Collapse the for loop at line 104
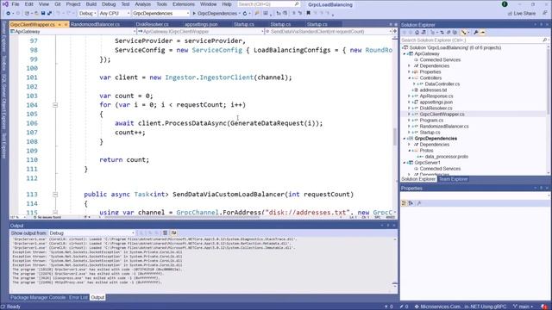Screen dimensions: 552x310 55,105
